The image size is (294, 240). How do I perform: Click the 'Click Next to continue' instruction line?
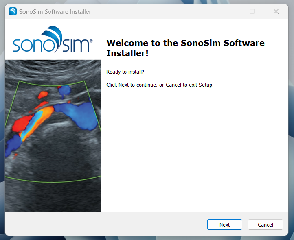coord(160,85)
